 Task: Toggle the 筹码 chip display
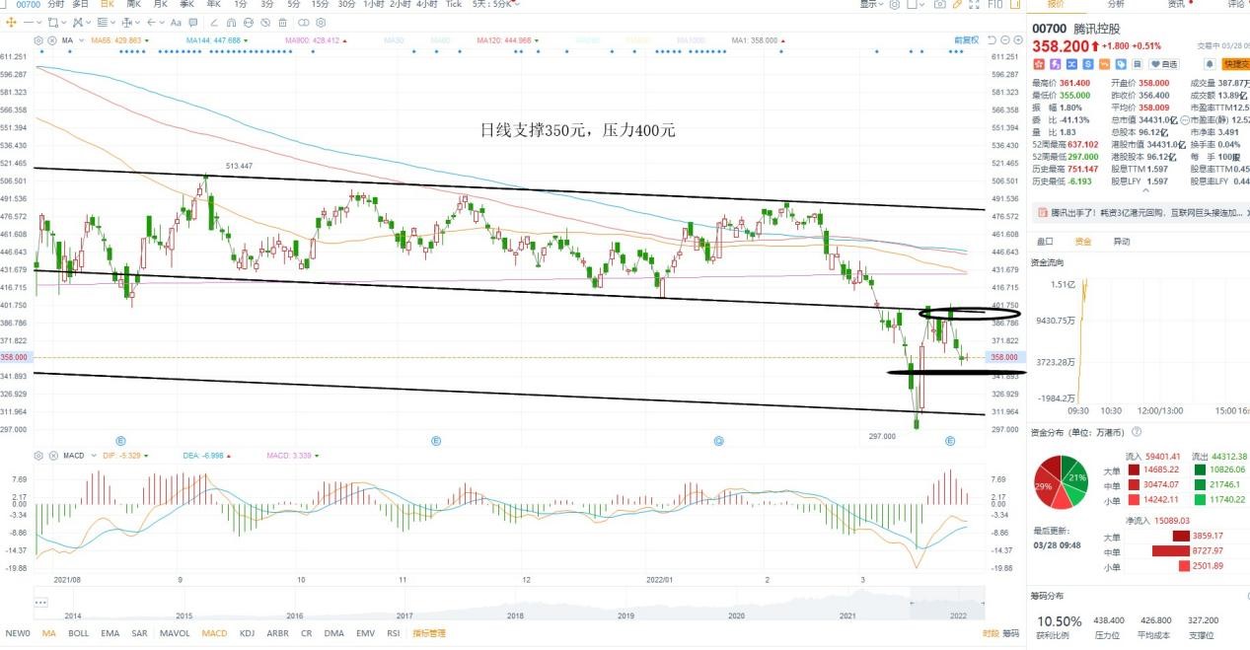1010,633
